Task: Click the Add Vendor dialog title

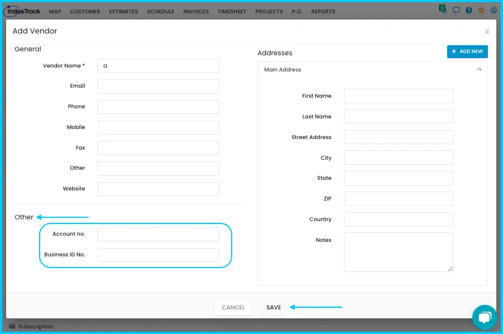Action: (x=35, y=31)
